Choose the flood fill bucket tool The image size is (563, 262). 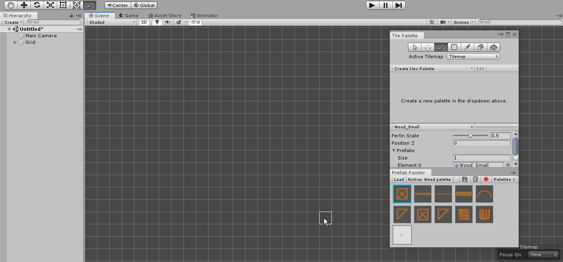(x=493, y=47)
